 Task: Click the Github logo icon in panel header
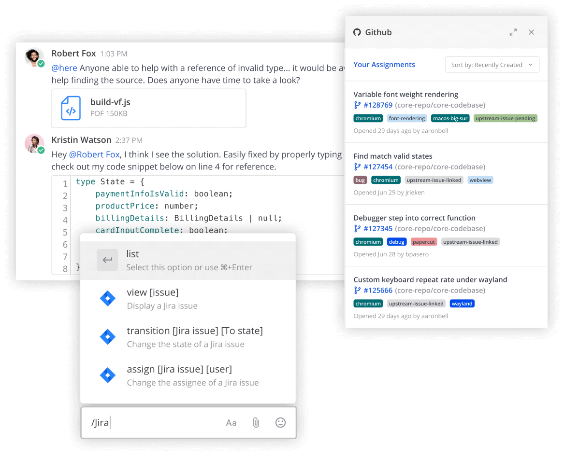point(357,32)
